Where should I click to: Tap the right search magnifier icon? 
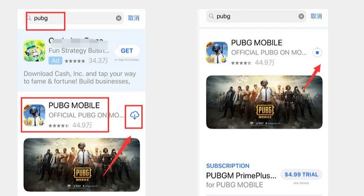pos(211,16)
